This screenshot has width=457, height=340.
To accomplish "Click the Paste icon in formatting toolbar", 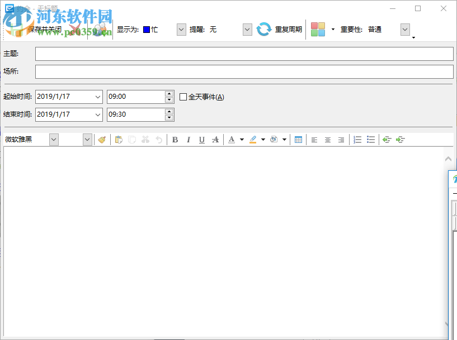I will pyautogui.click(x=119, y=140).
